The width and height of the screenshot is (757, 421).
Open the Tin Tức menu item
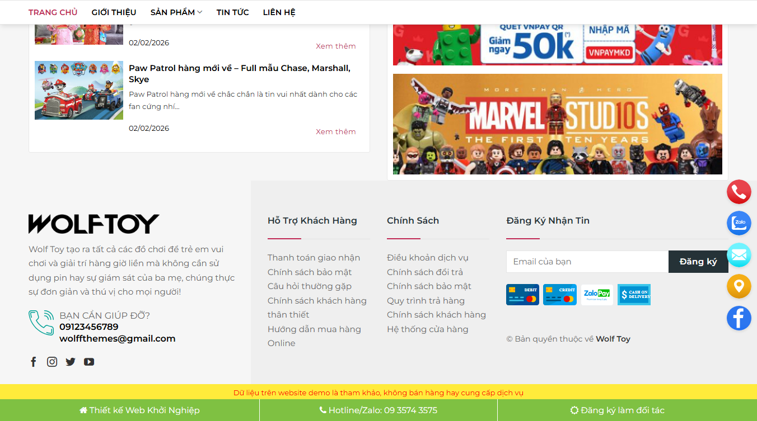(x=233, y=12)
